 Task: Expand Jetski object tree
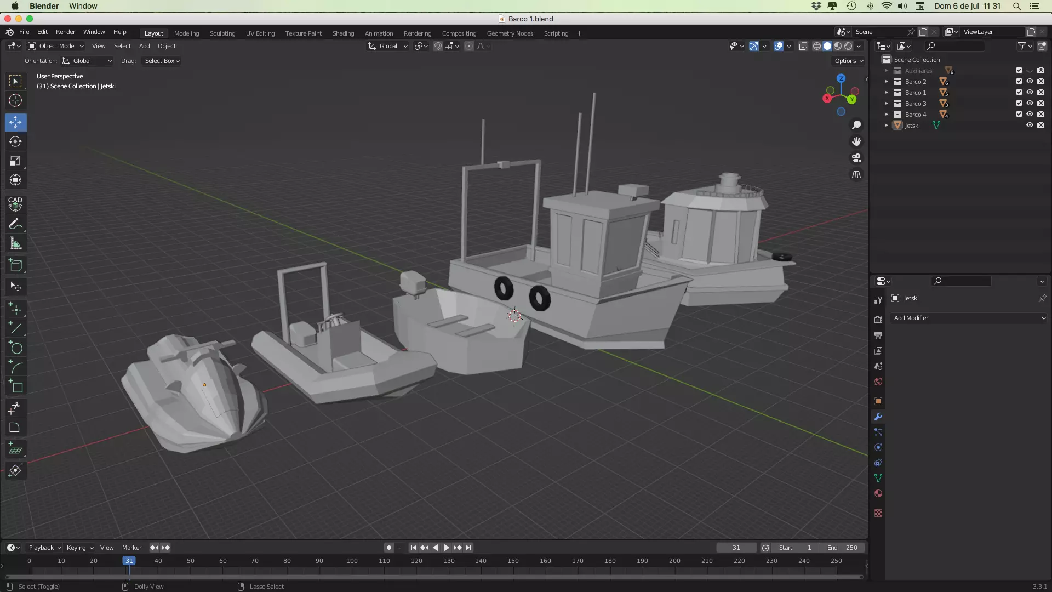pyautogui.click(x=887, y=125)
